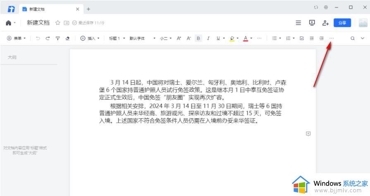Redo the last action
The width and height of the screenshot is (370, 196).
coord(48,38)
